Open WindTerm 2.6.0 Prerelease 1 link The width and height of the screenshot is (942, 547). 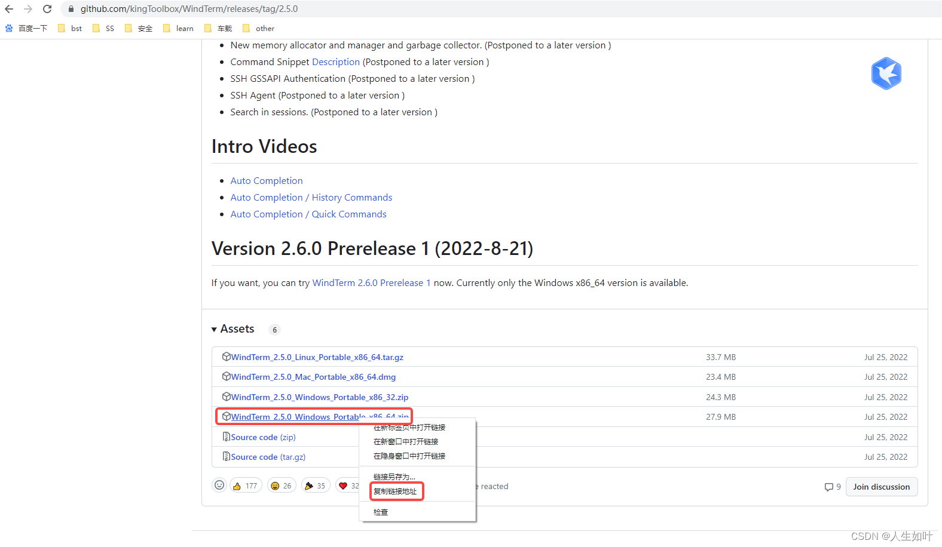[x=371, y=282]
